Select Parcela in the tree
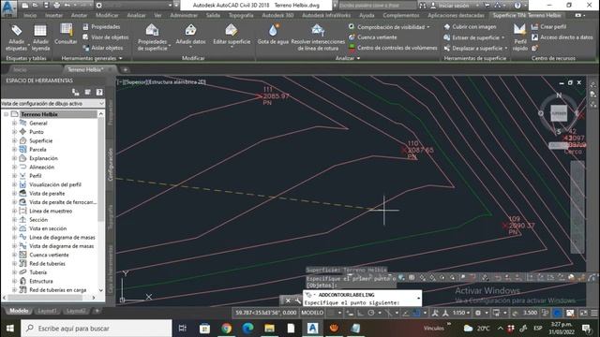 click(x=37, y=150)
